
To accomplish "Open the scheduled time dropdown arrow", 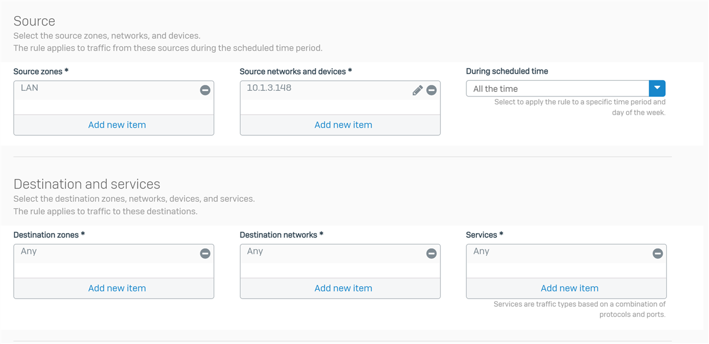I will click(657, 89).
